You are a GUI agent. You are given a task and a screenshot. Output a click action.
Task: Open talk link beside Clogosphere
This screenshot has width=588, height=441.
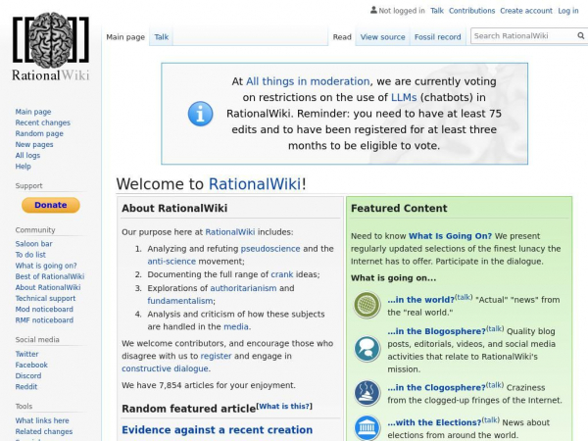495,385
